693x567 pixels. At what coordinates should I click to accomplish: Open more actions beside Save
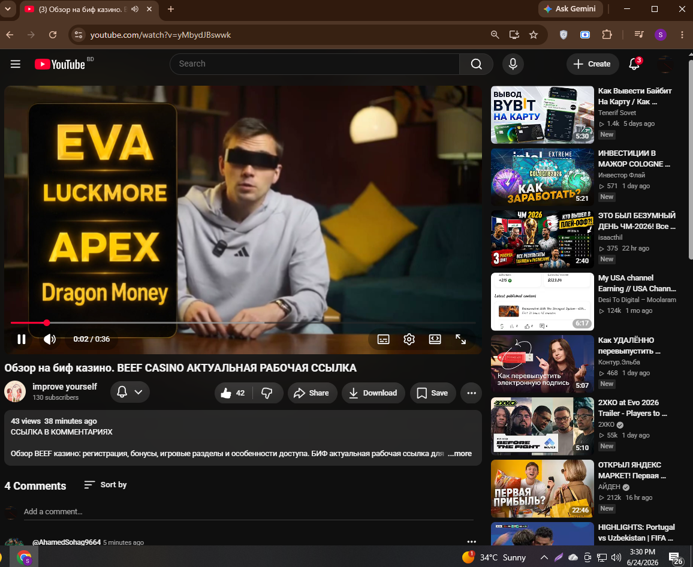click(x=472, y=393)
